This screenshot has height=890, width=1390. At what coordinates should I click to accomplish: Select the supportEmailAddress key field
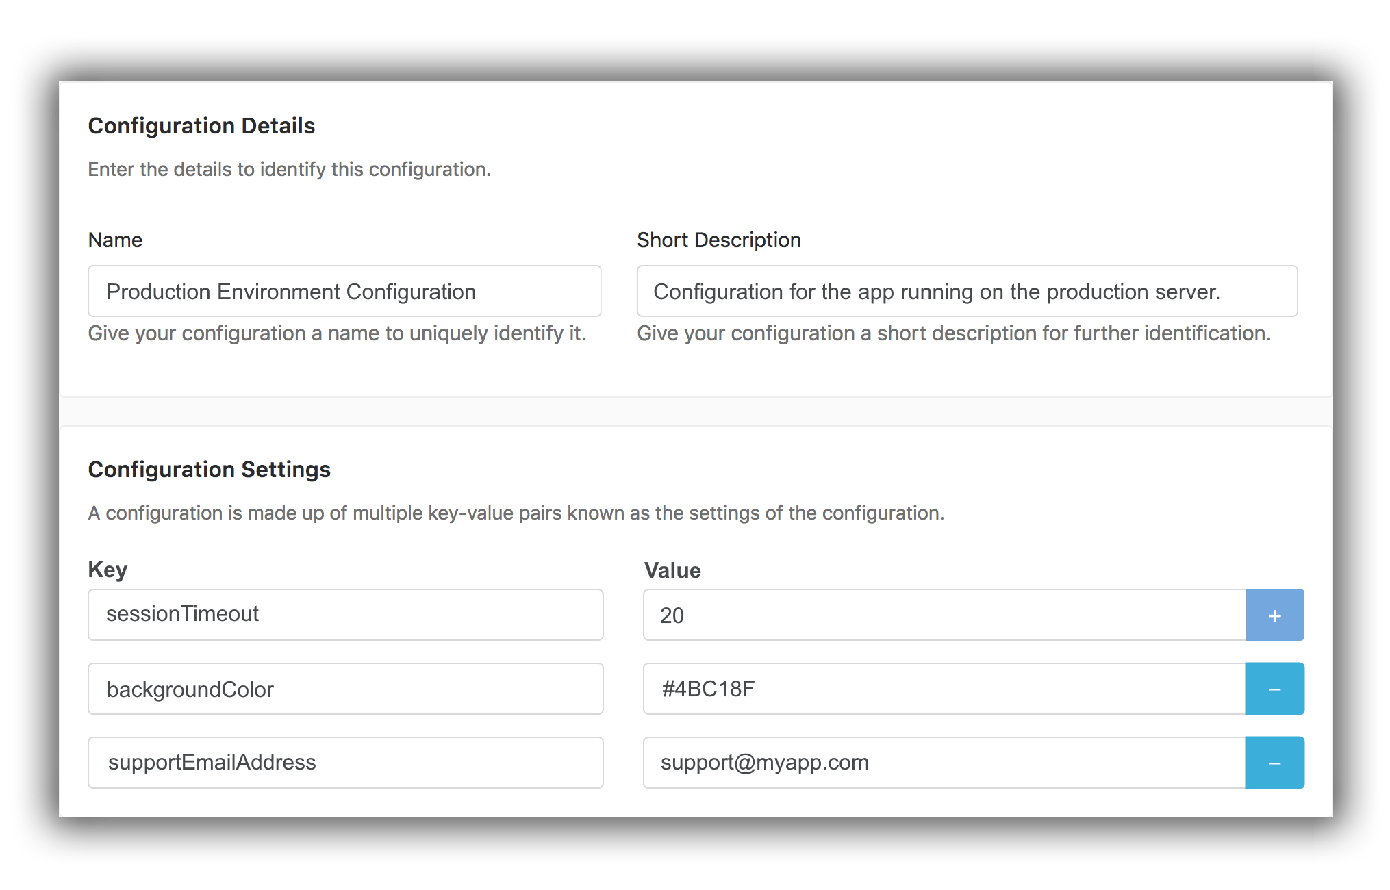(x=344, y=762)
